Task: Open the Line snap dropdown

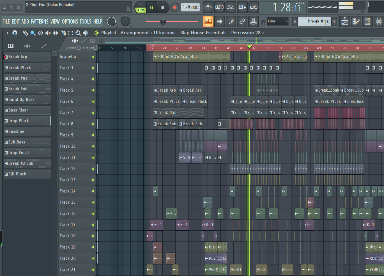Action: click(x=277, y=21)
